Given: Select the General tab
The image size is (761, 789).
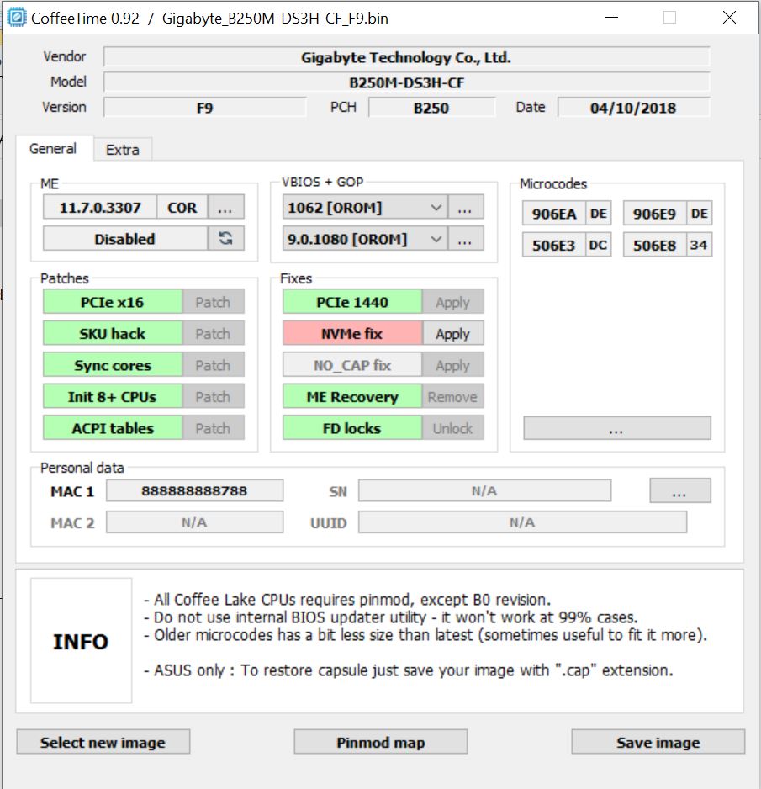Looking at the screenshot, I should click(53, 148).
